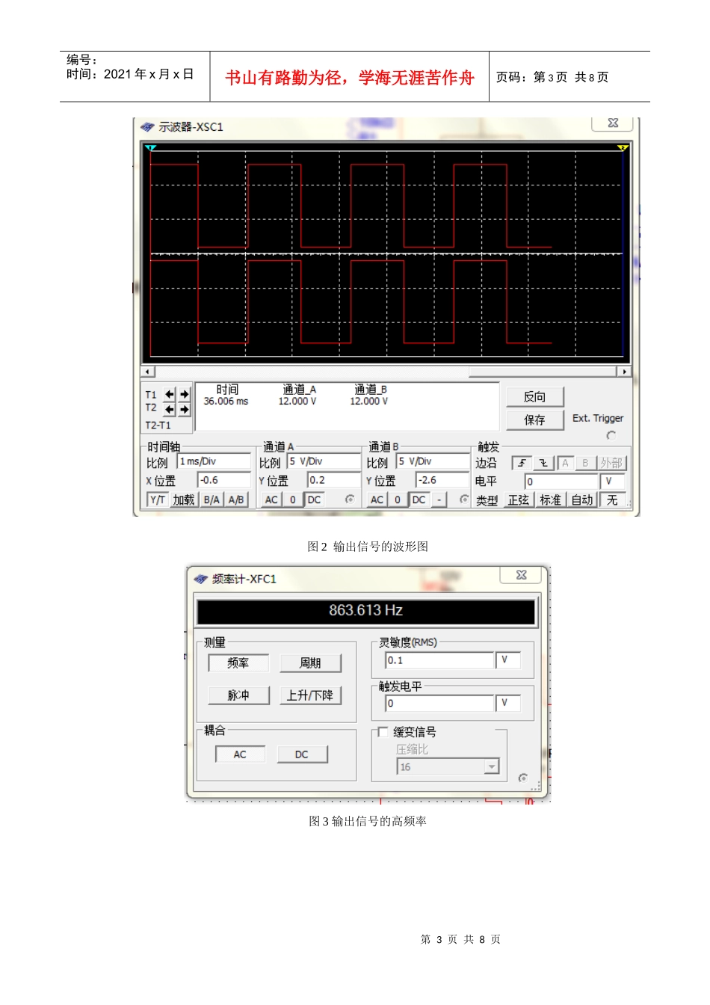Select trigger source B button

[x=585, y=463]
